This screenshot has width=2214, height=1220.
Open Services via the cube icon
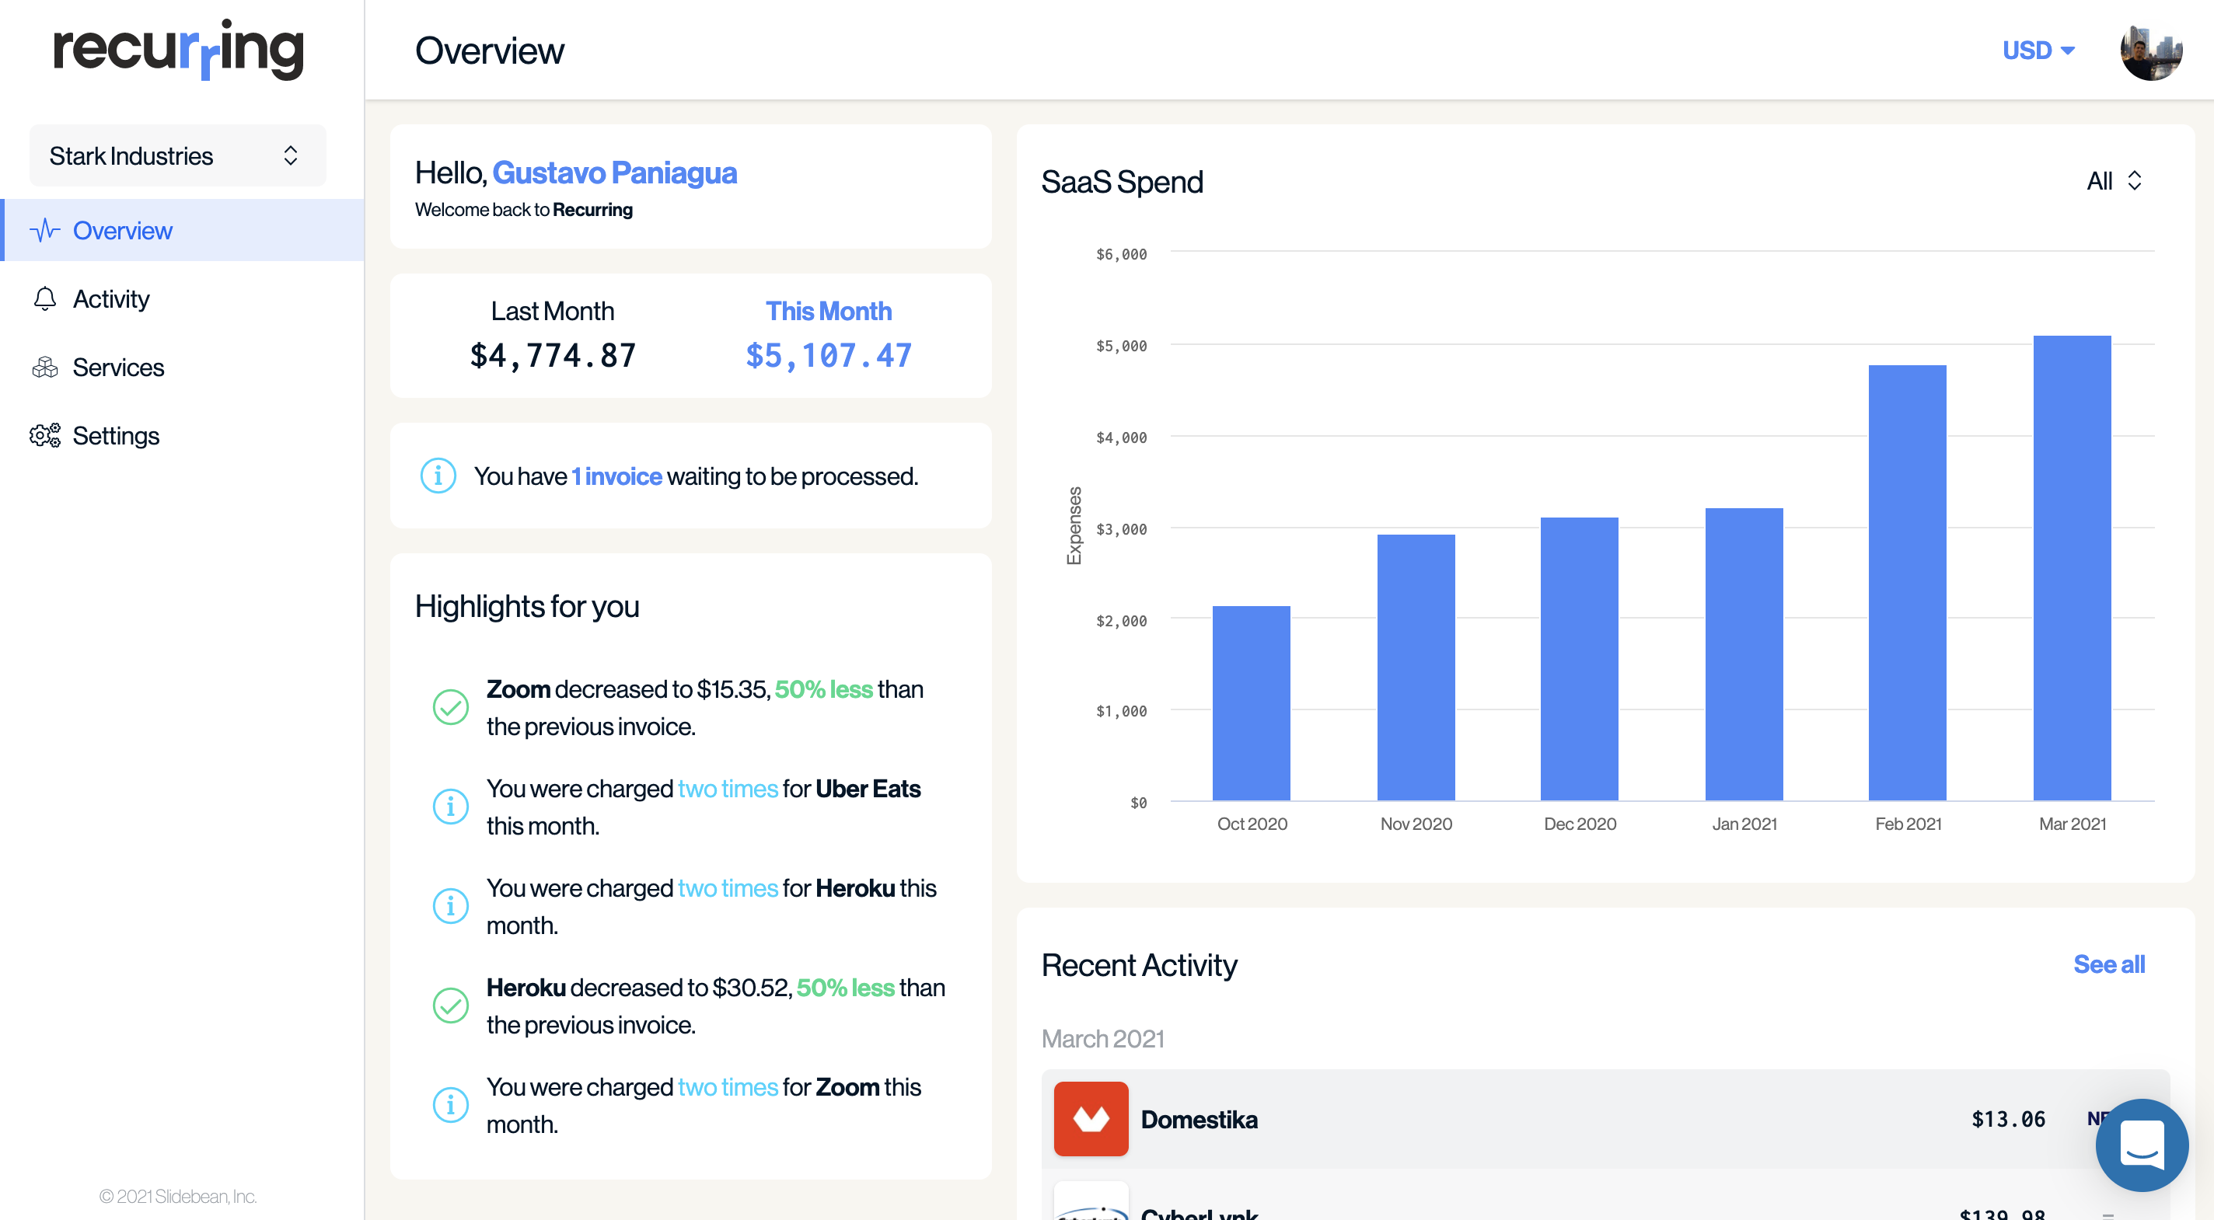click(44, 367)
